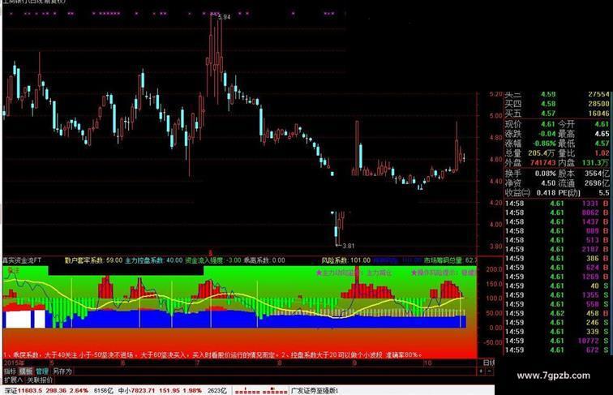Click the PE(动) value 5.5
613x395 pixels.
click(x=604, y=193)
